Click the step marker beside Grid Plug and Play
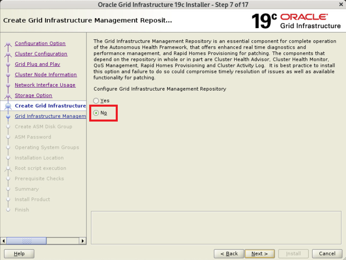 8,64
